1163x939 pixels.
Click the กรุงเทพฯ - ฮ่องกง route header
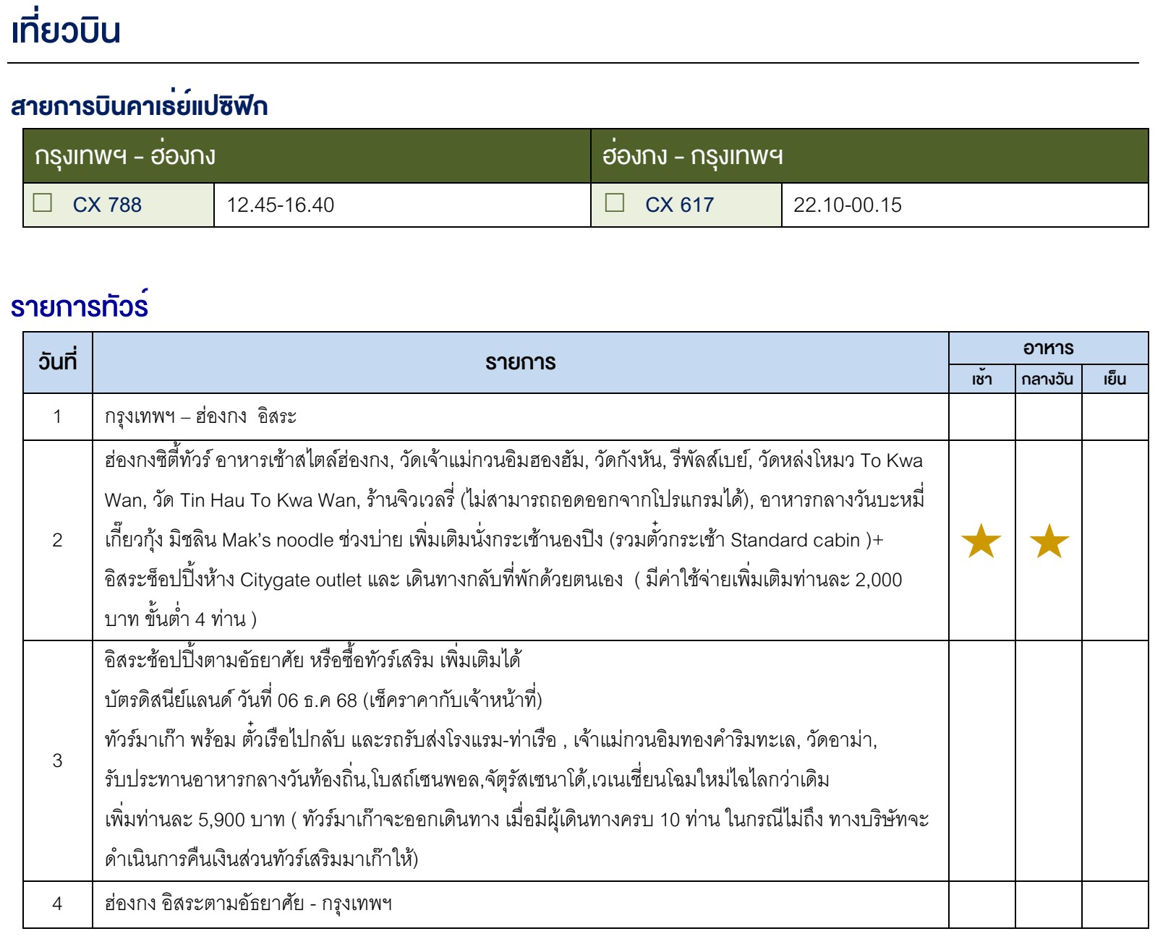tap(125, 156)
